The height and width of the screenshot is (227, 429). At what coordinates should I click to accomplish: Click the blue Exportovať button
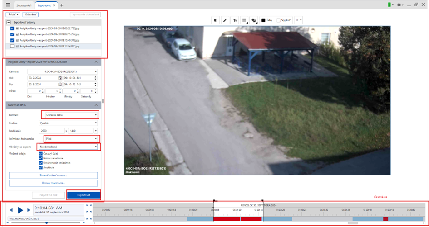click(x=84, y=195)
